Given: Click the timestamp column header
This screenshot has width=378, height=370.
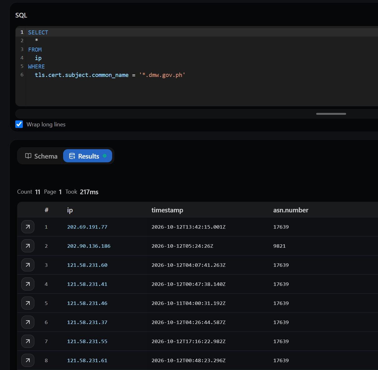Looking at the screenshot, I should click(x=167, y=210).
